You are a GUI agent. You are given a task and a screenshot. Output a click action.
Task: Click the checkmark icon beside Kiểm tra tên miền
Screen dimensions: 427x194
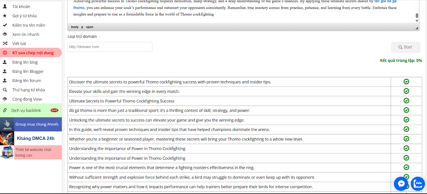(5, 25)
